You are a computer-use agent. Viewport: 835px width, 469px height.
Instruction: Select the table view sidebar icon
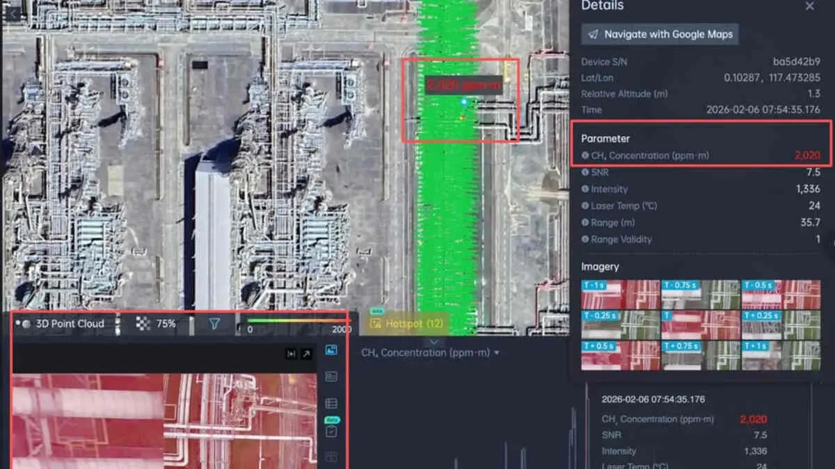click(x=331, y=404)
